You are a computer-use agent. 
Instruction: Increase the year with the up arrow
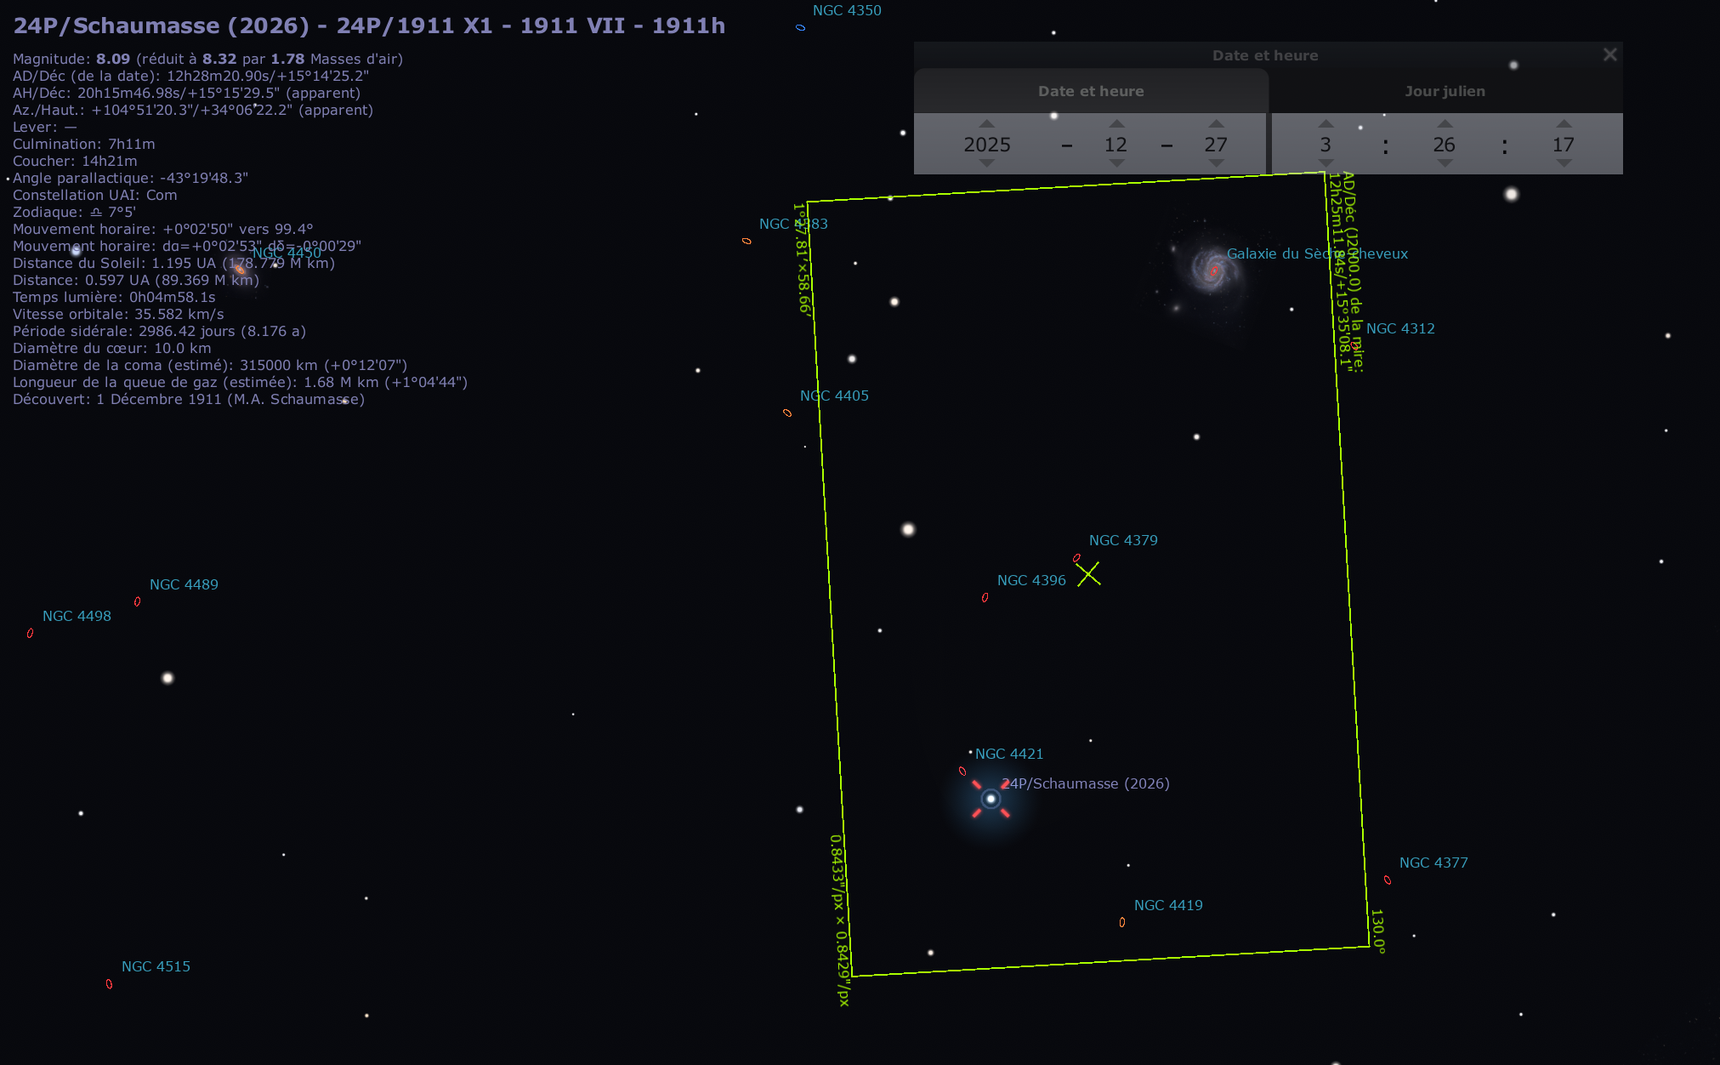tap(986, 124)
